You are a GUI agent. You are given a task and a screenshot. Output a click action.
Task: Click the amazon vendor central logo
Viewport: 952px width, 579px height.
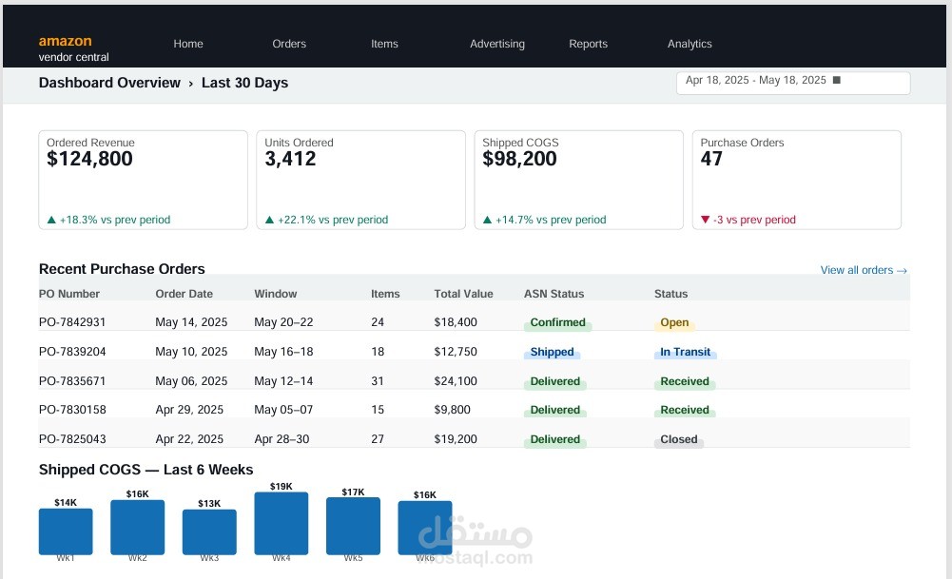[x=73, y=48]
